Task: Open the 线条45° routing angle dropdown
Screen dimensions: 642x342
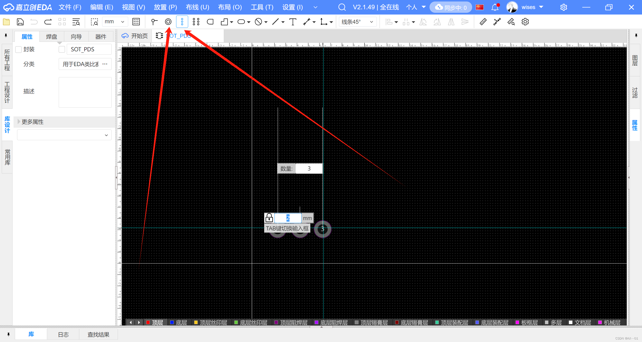Action: click(x=357, y=22)
